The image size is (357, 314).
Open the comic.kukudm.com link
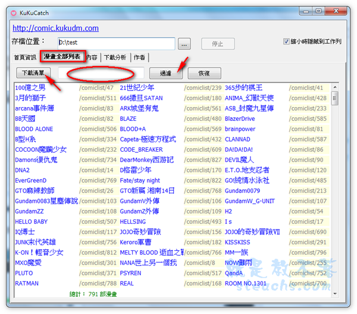point(55,28)
